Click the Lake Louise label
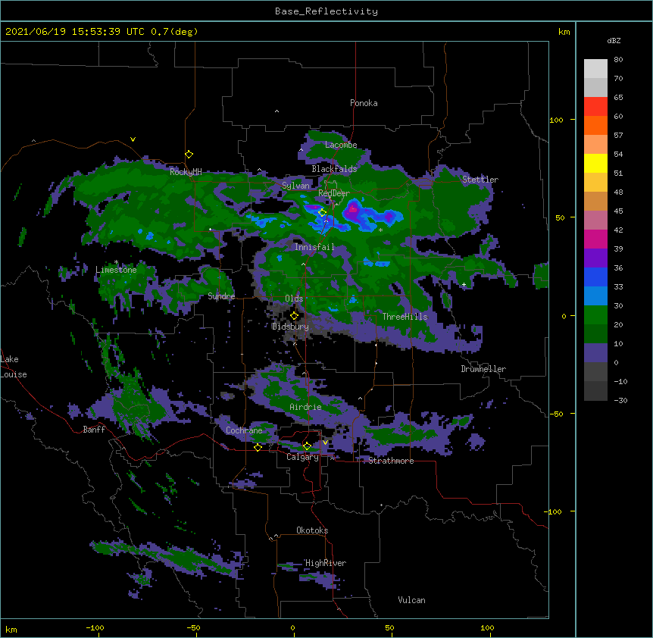This screenshot has height=638, width=653. click(14, 367)
